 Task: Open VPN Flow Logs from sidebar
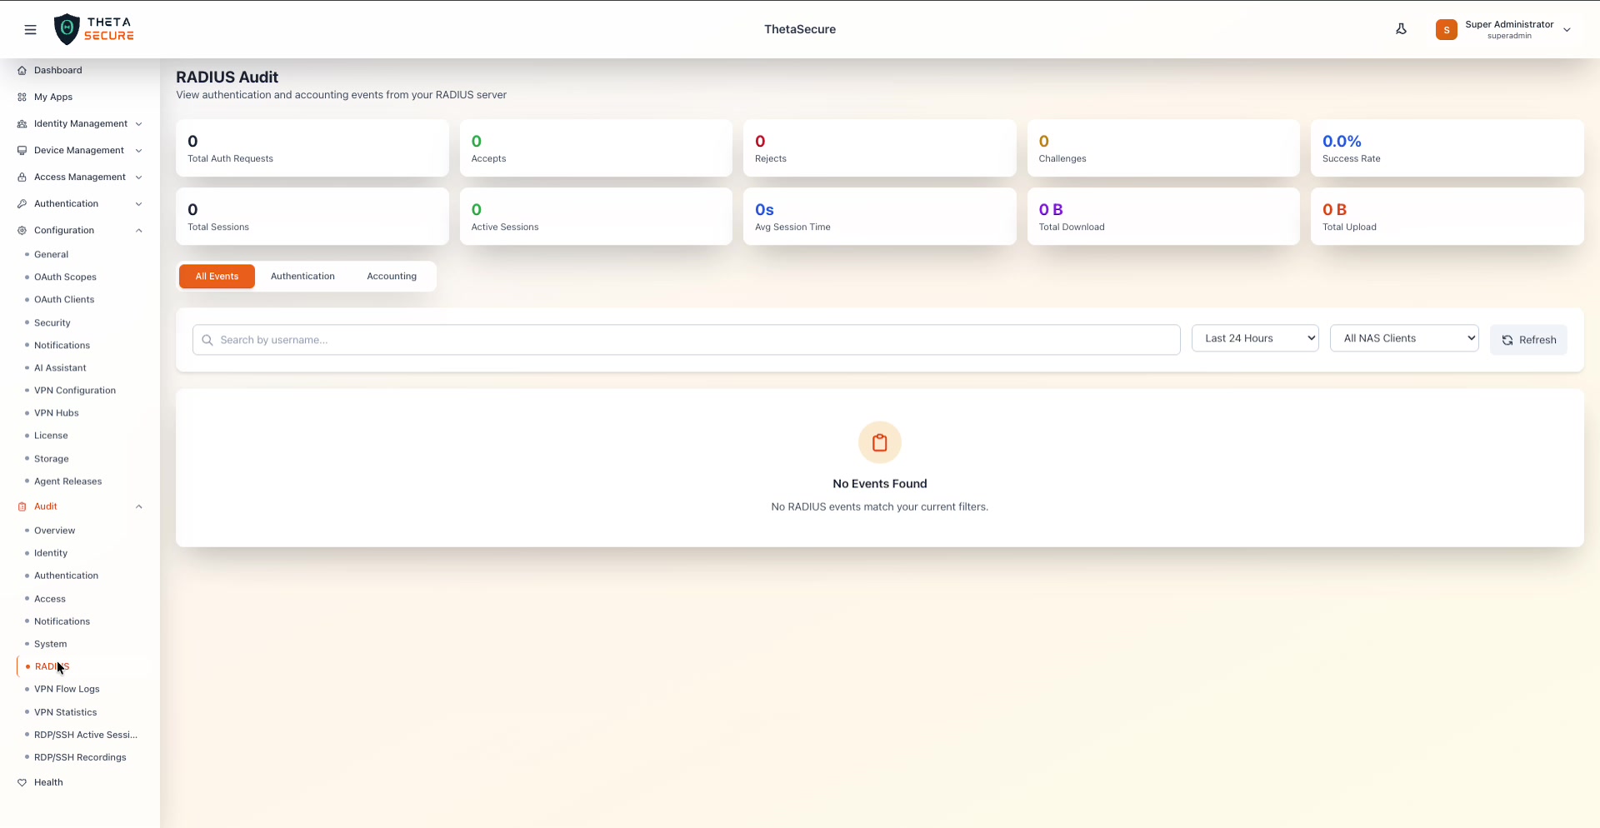(67, 689)
